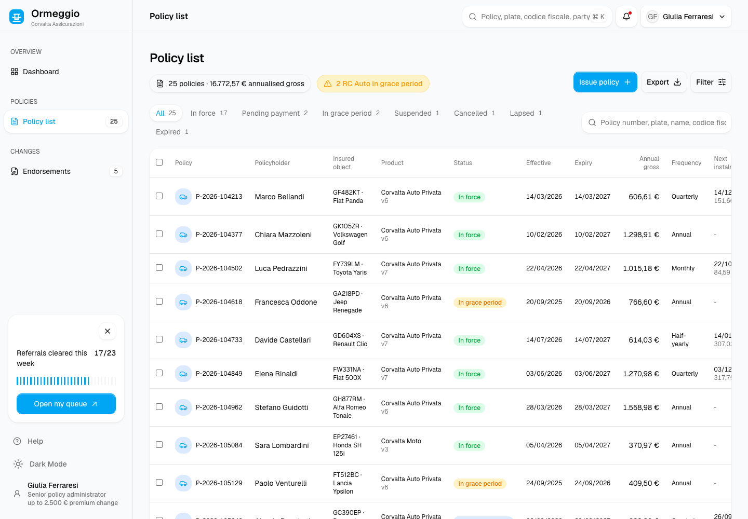
Task: Click car icon for policy P-2026-104213
Action: coord(183,197)
